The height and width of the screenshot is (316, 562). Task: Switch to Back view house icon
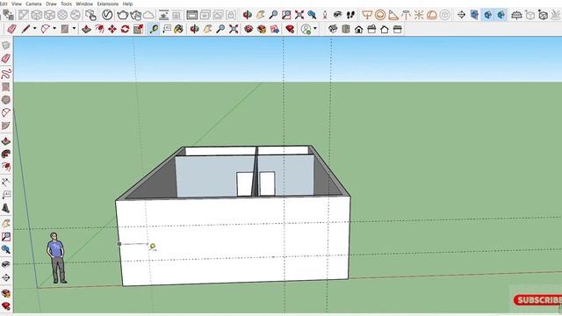tap(385, 29)
